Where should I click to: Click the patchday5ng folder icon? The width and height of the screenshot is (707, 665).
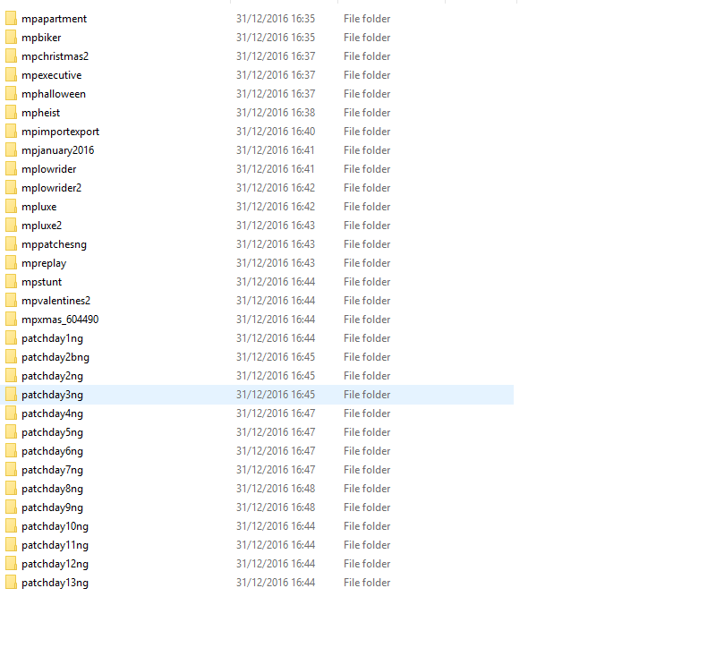(x=12, y=432)
